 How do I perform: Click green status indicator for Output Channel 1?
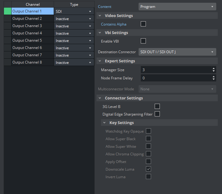coord(8,11)
